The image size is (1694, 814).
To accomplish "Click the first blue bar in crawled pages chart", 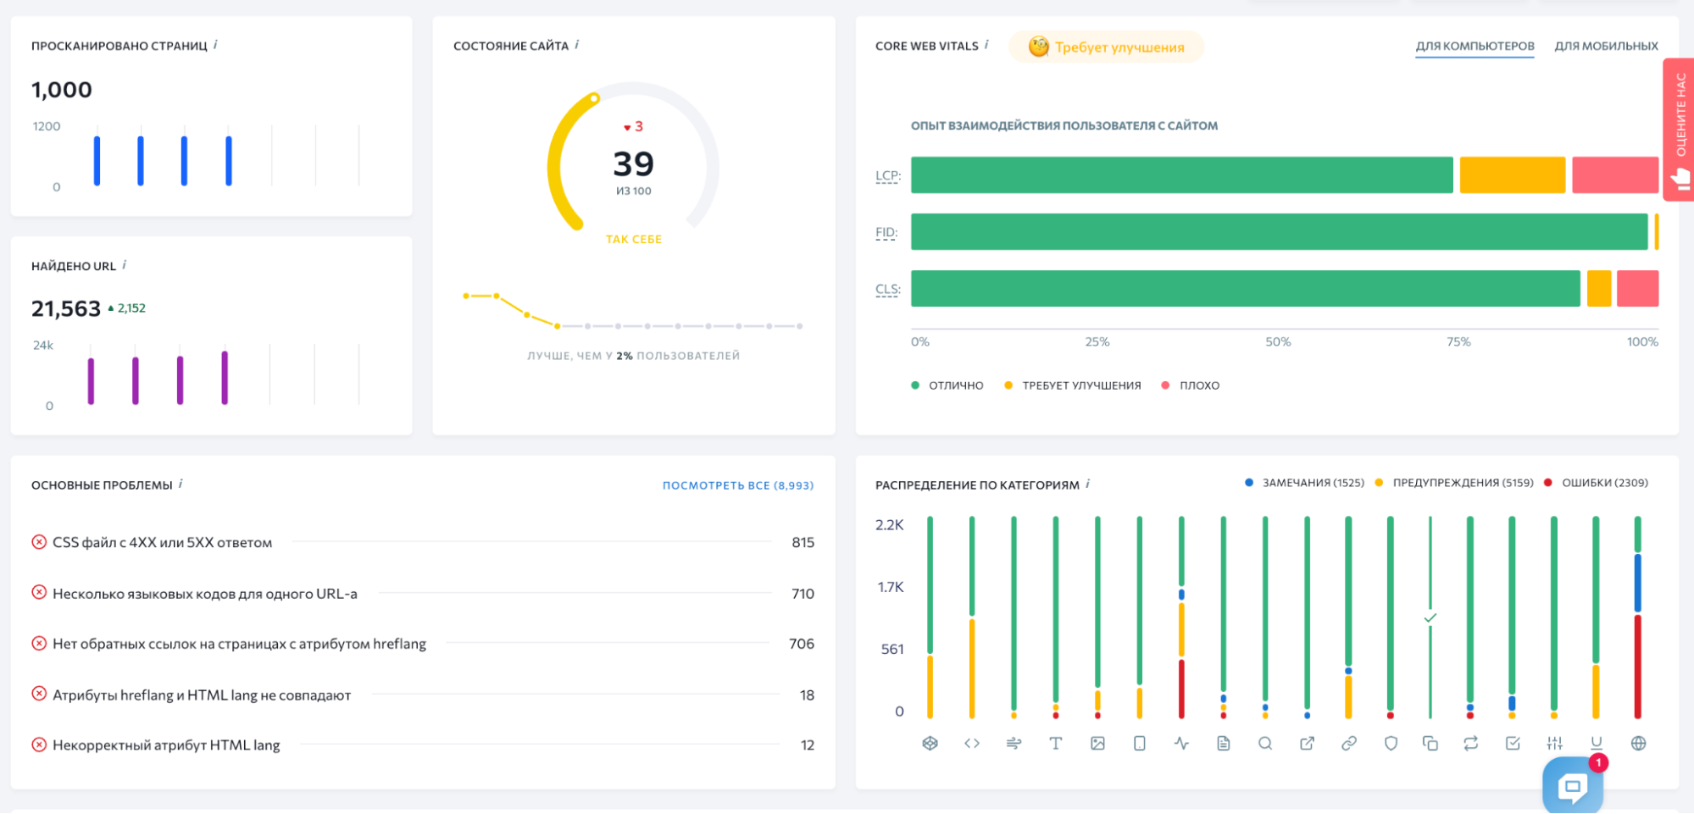I will 97,160.
